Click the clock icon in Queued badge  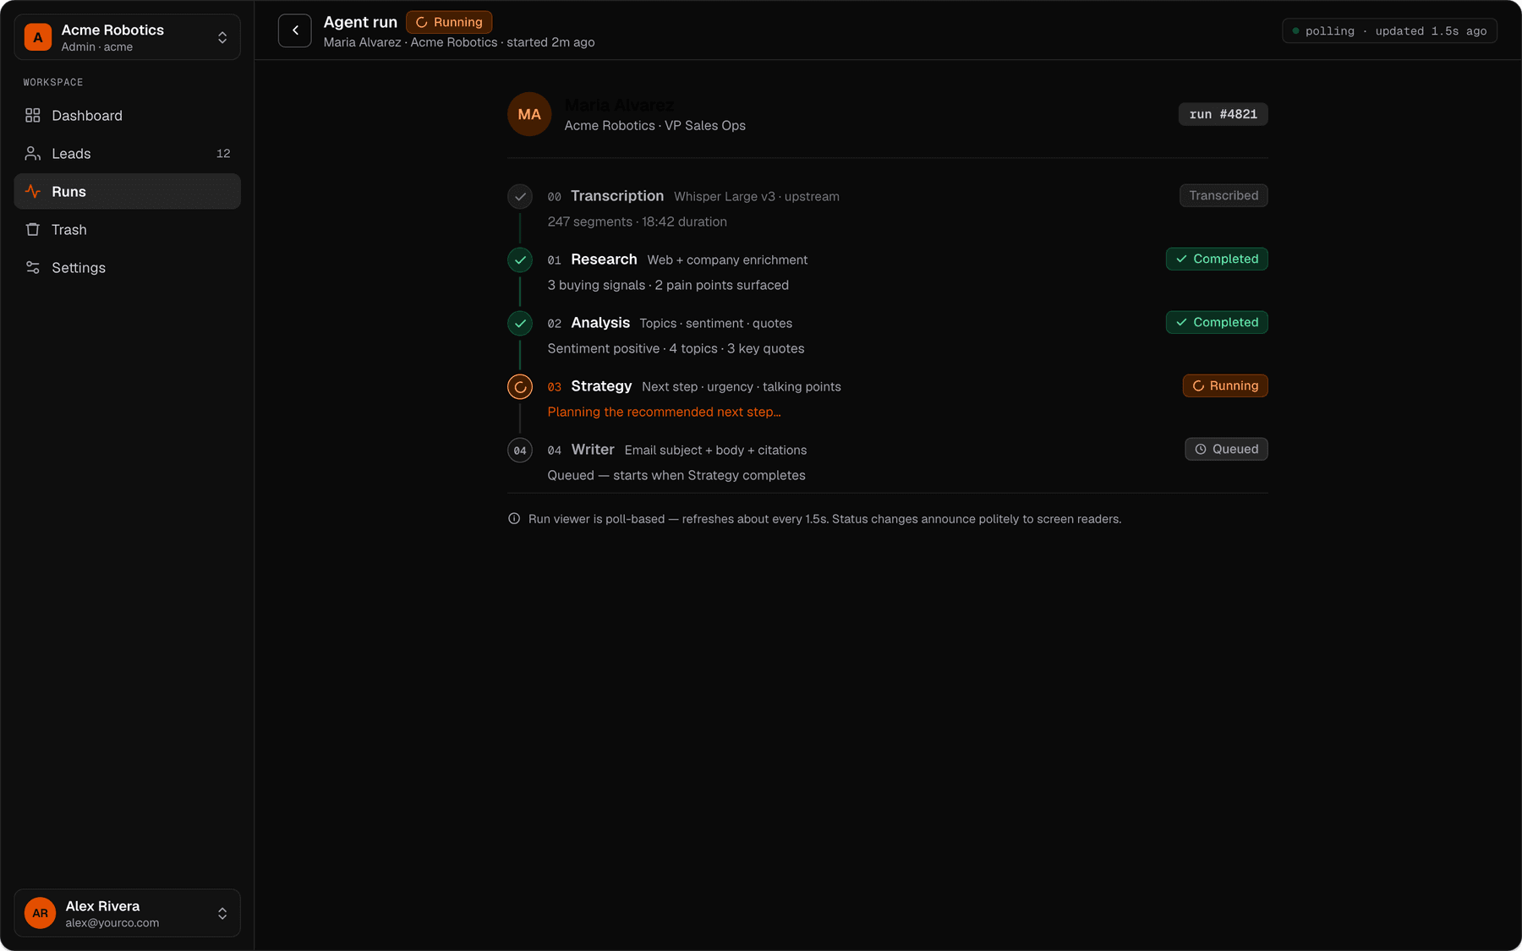point(1200,449)
